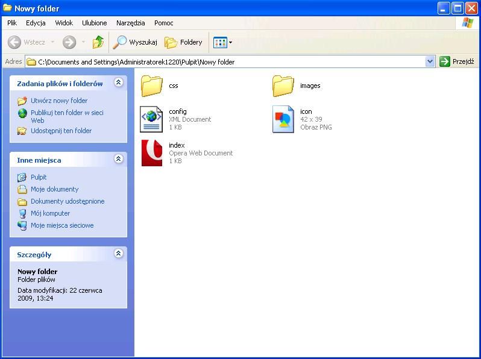Viewport: 481px width, 359px height.
Task: Click Utwórz nowy folder link
Action: pos(59,101)
